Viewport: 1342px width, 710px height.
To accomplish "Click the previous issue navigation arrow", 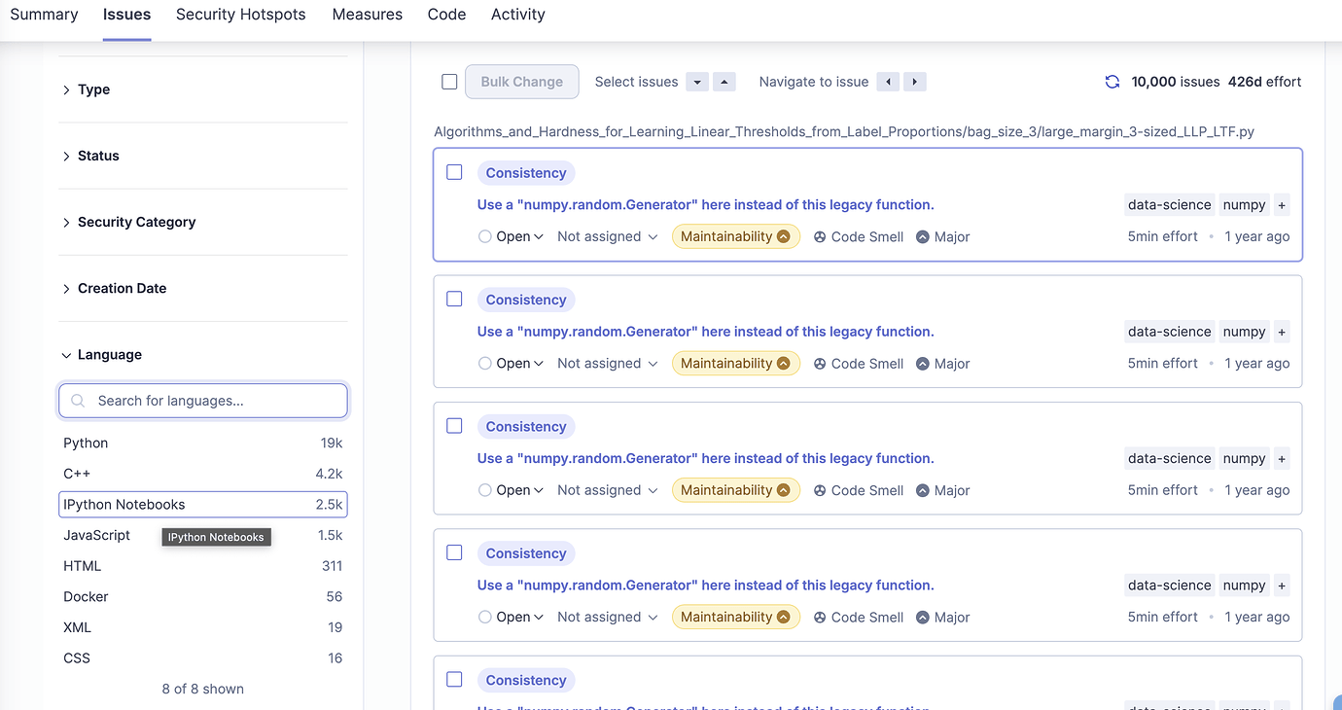I will (x=888, y=82).
